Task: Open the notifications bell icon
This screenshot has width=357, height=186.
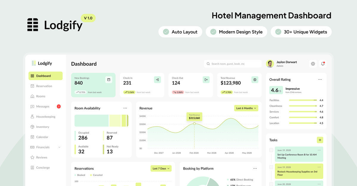Action: [322, 64]
